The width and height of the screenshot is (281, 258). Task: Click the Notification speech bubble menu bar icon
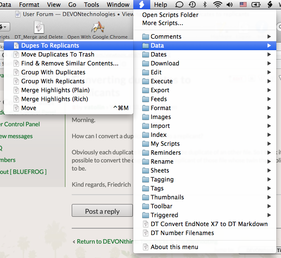click(179, 5)
